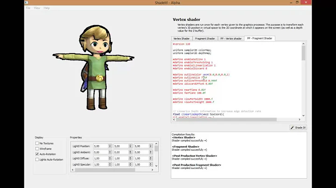Image resolution: width=336 pixels, height=188 pixels.
Task: Enable the Wireframe checkbox
Action: pyautogui.click(x=37, y=148)
